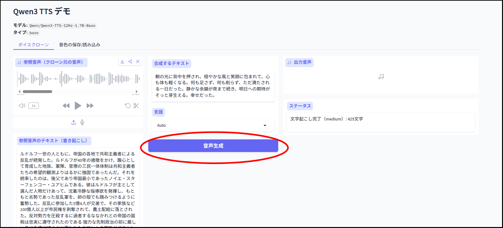Screen dimensions: 503x228
Task: Open the 言語 language dropdown showing Auto
Action: coord(209,126)
